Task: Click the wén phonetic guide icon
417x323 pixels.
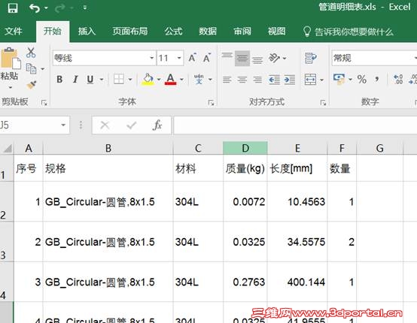Action: point(199,79)
